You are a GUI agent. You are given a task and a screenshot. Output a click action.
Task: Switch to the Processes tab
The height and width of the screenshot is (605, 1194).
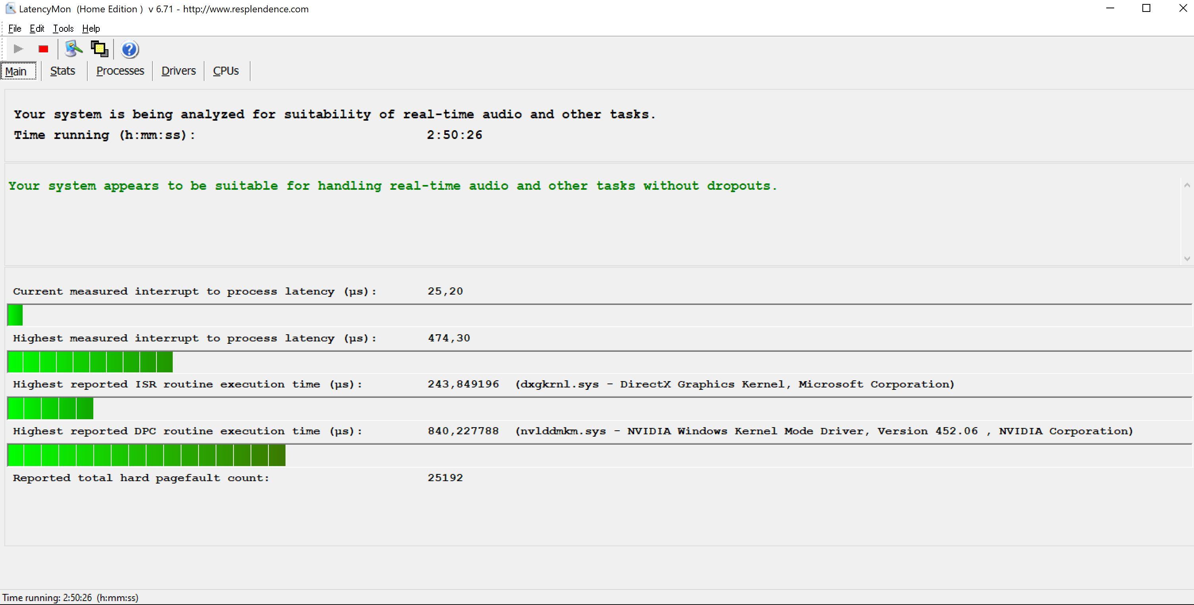pos(120,71)
